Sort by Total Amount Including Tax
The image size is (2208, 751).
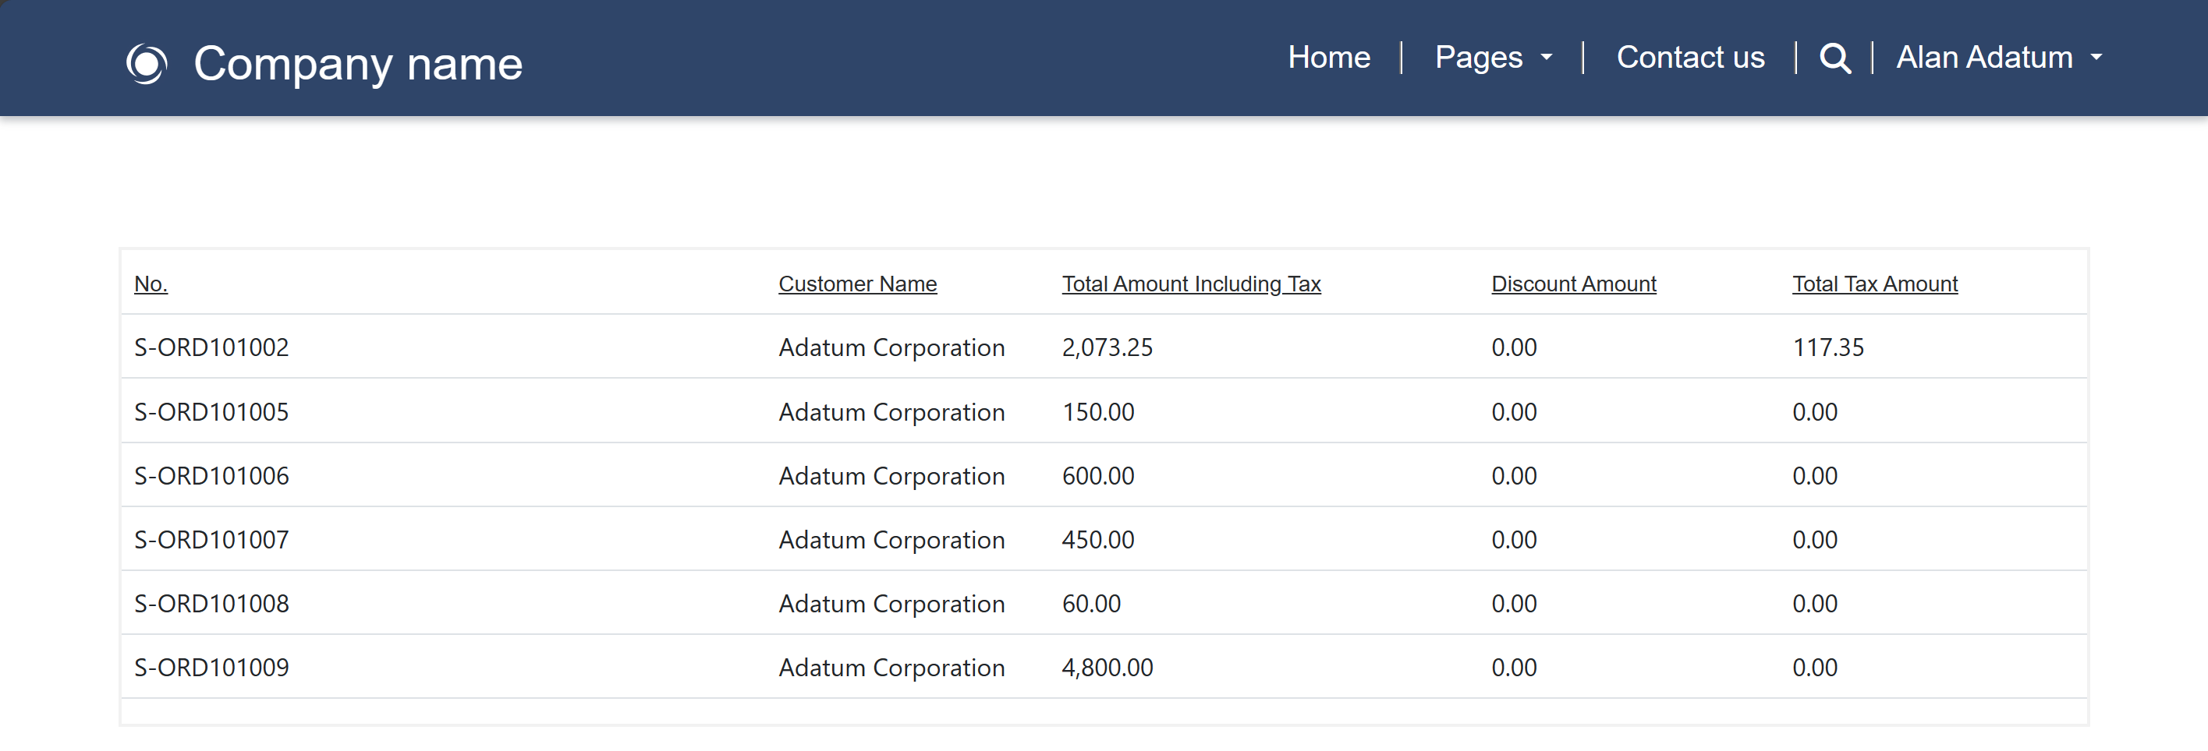1192,284
